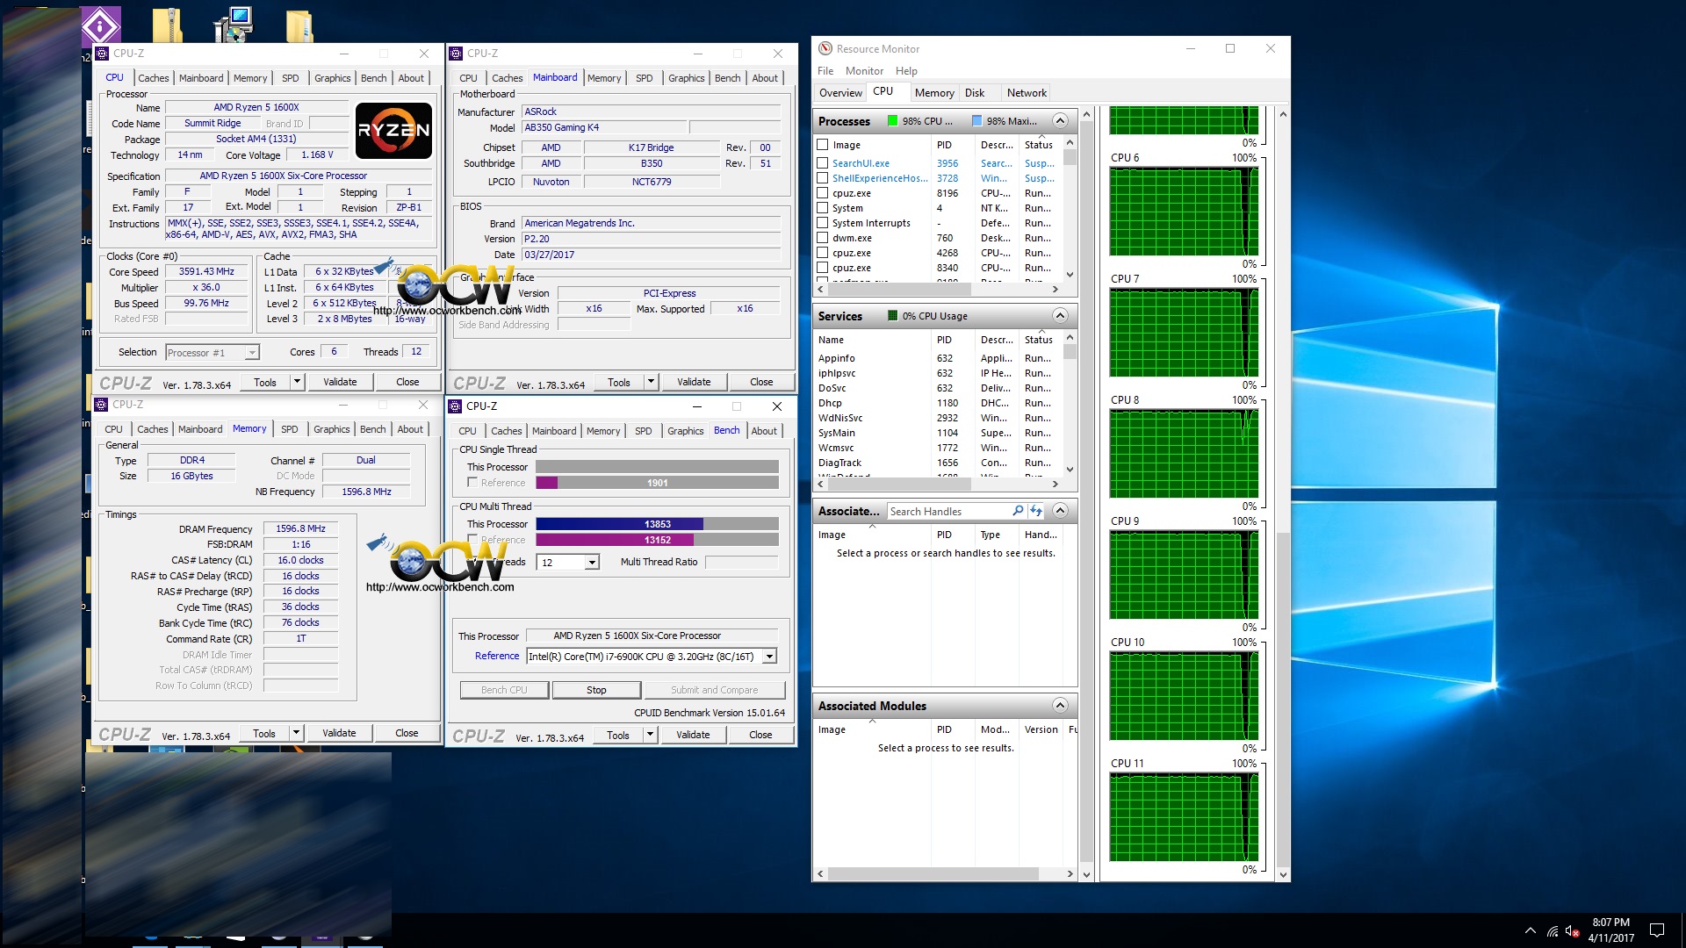Check the System Interrupts checkbox

point(823,223)
